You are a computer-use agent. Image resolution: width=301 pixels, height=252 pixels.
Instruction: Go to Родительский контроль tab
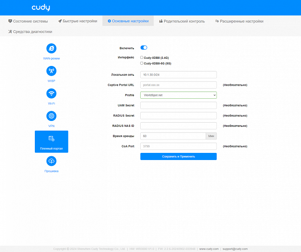182,21
